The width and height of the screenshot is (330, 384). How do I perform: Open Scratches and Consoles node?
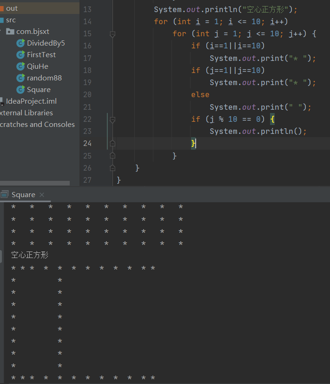[37, 125]
